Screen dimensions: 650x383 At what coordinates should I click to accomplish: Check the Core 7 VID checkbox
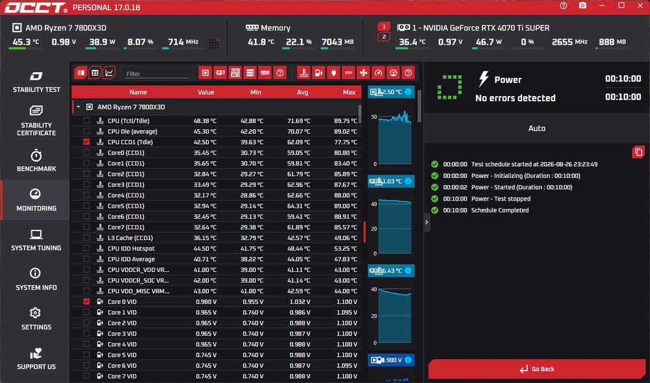(x=86, y=376)
